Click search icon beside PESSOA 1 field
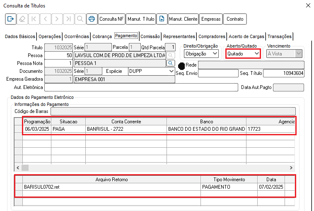Viewport: 314px width, 211px height. [170, 63]
